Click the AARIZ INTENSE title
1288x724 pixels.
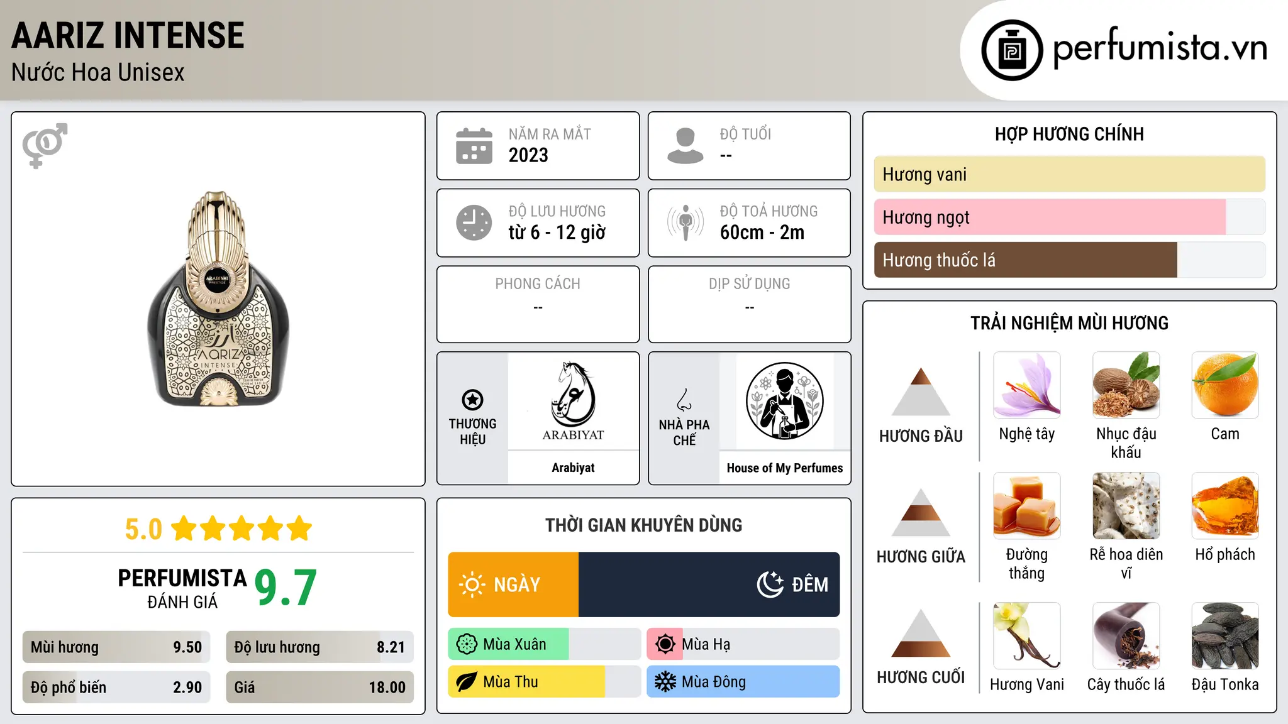pyautogui.click(x=128, y=35)
